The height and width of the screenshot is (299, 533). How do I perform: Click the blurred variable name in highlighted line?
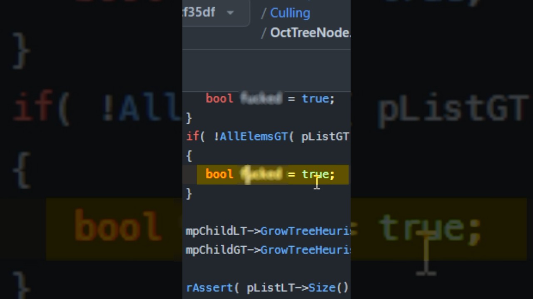click(261, 174)
